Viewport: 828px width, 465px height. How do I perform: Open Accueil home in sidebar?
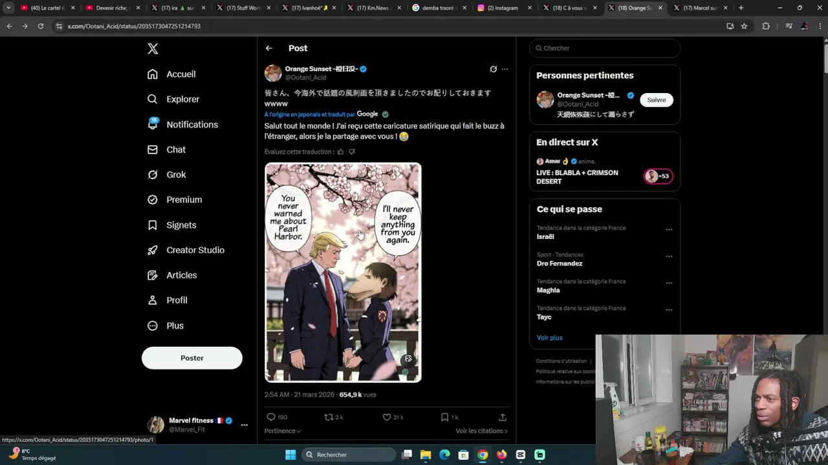tap(171, 74)
